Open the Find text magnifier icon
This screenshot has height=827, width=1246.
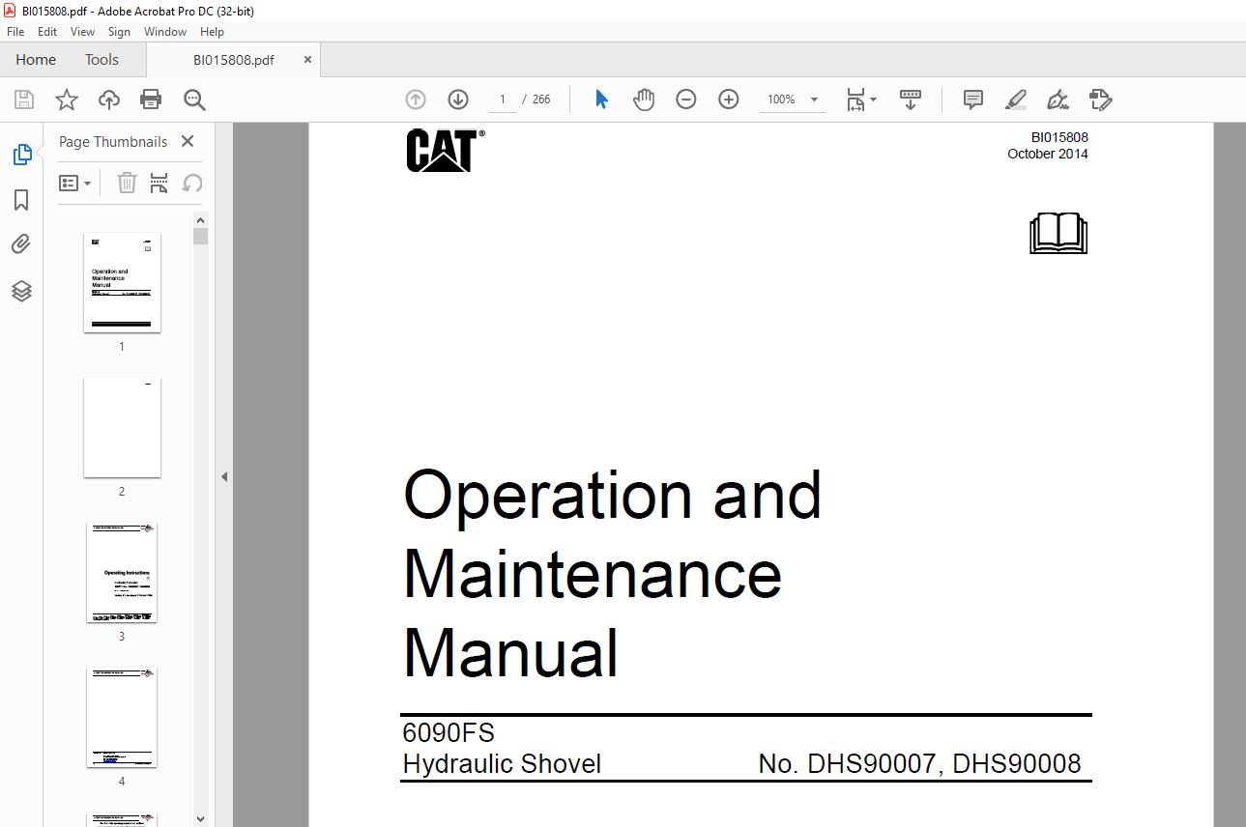tap(194, 100)
